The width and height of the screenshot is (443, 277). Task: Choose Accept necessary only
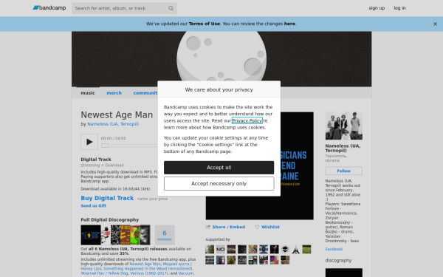pyautogui.click(x=219, y=184)
